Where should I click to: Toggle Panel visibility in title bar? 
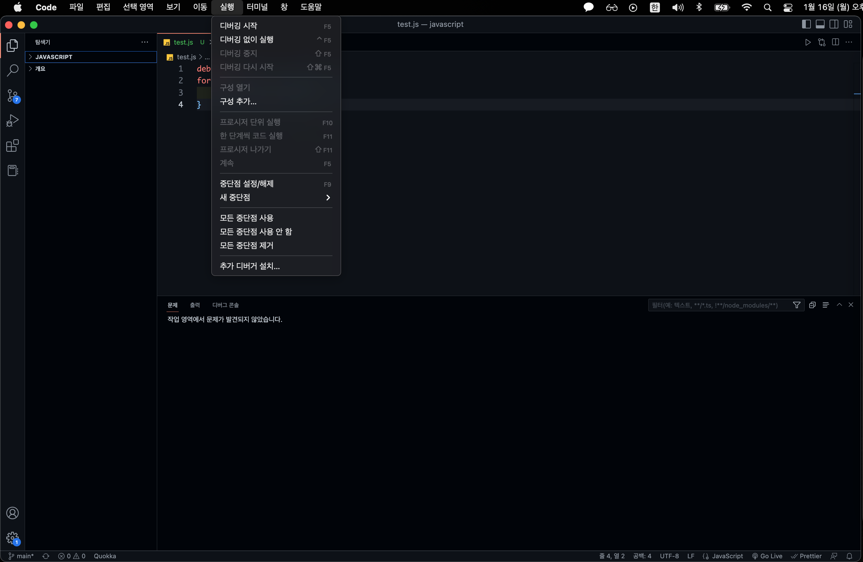[x=820, y=24]
